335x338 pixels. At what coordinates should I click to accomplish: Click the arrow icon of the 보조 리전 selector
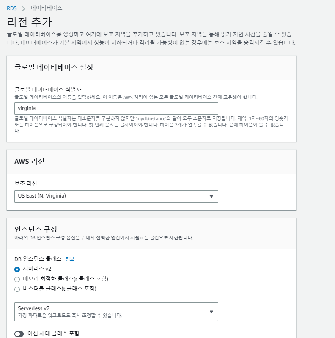point(211,196)
